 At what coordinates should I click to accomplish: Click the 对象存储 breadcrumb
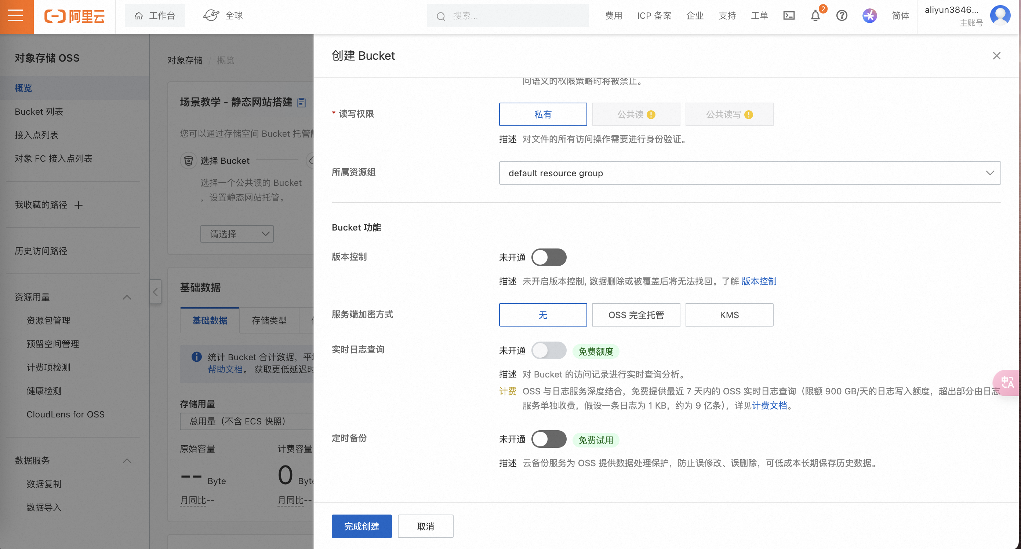tap(185, 60)
